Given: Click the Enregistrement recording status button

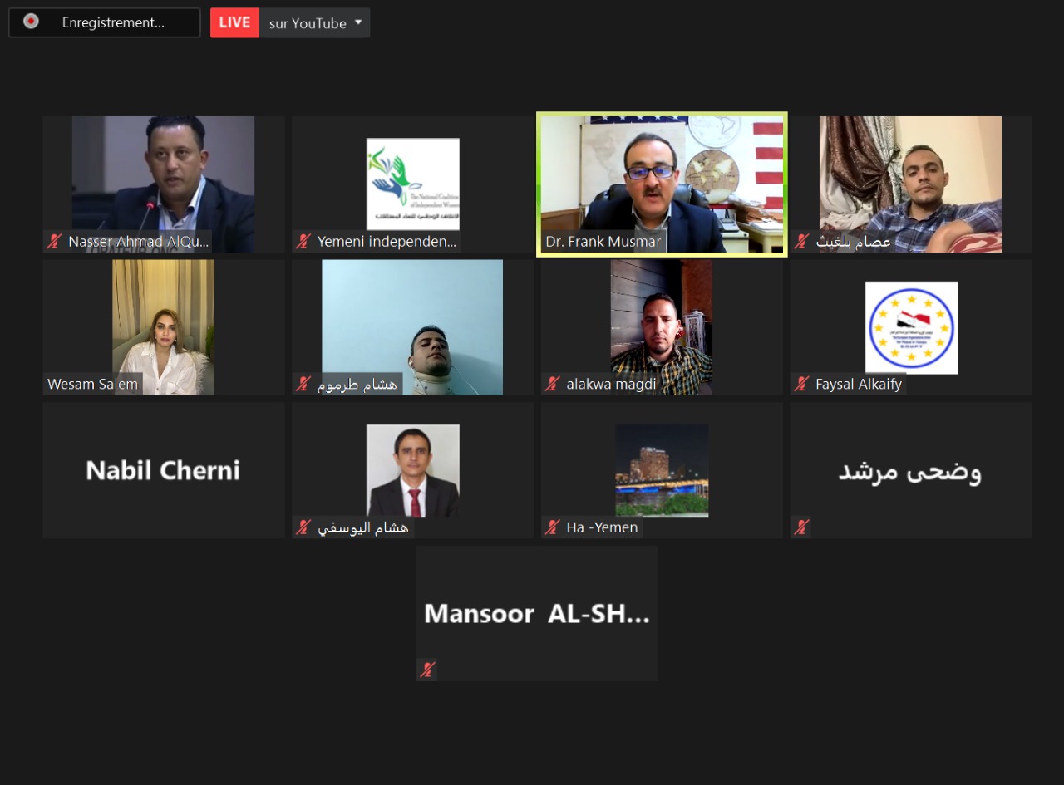Looking at the screenshot, I should [105, 22].
